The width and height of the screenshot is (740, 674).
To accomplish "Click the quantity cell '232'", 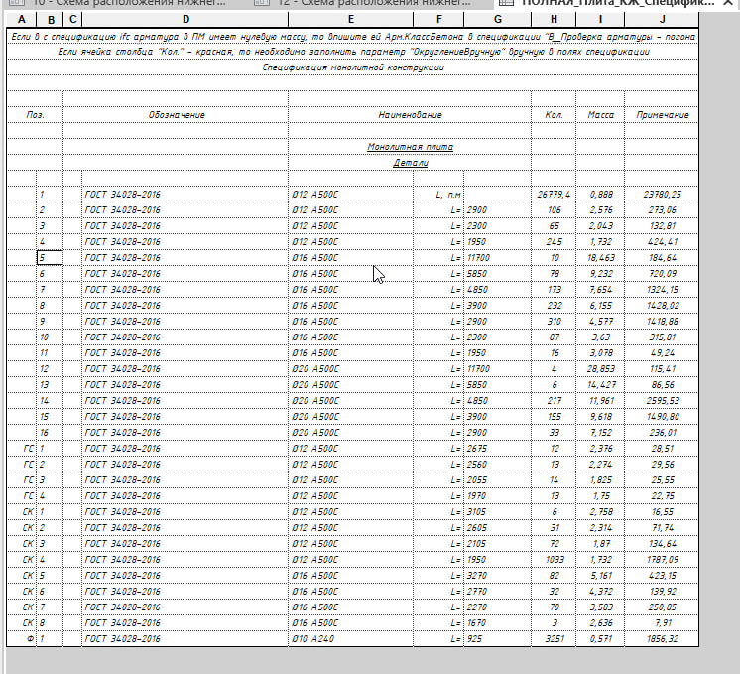I will coord(554,306).
